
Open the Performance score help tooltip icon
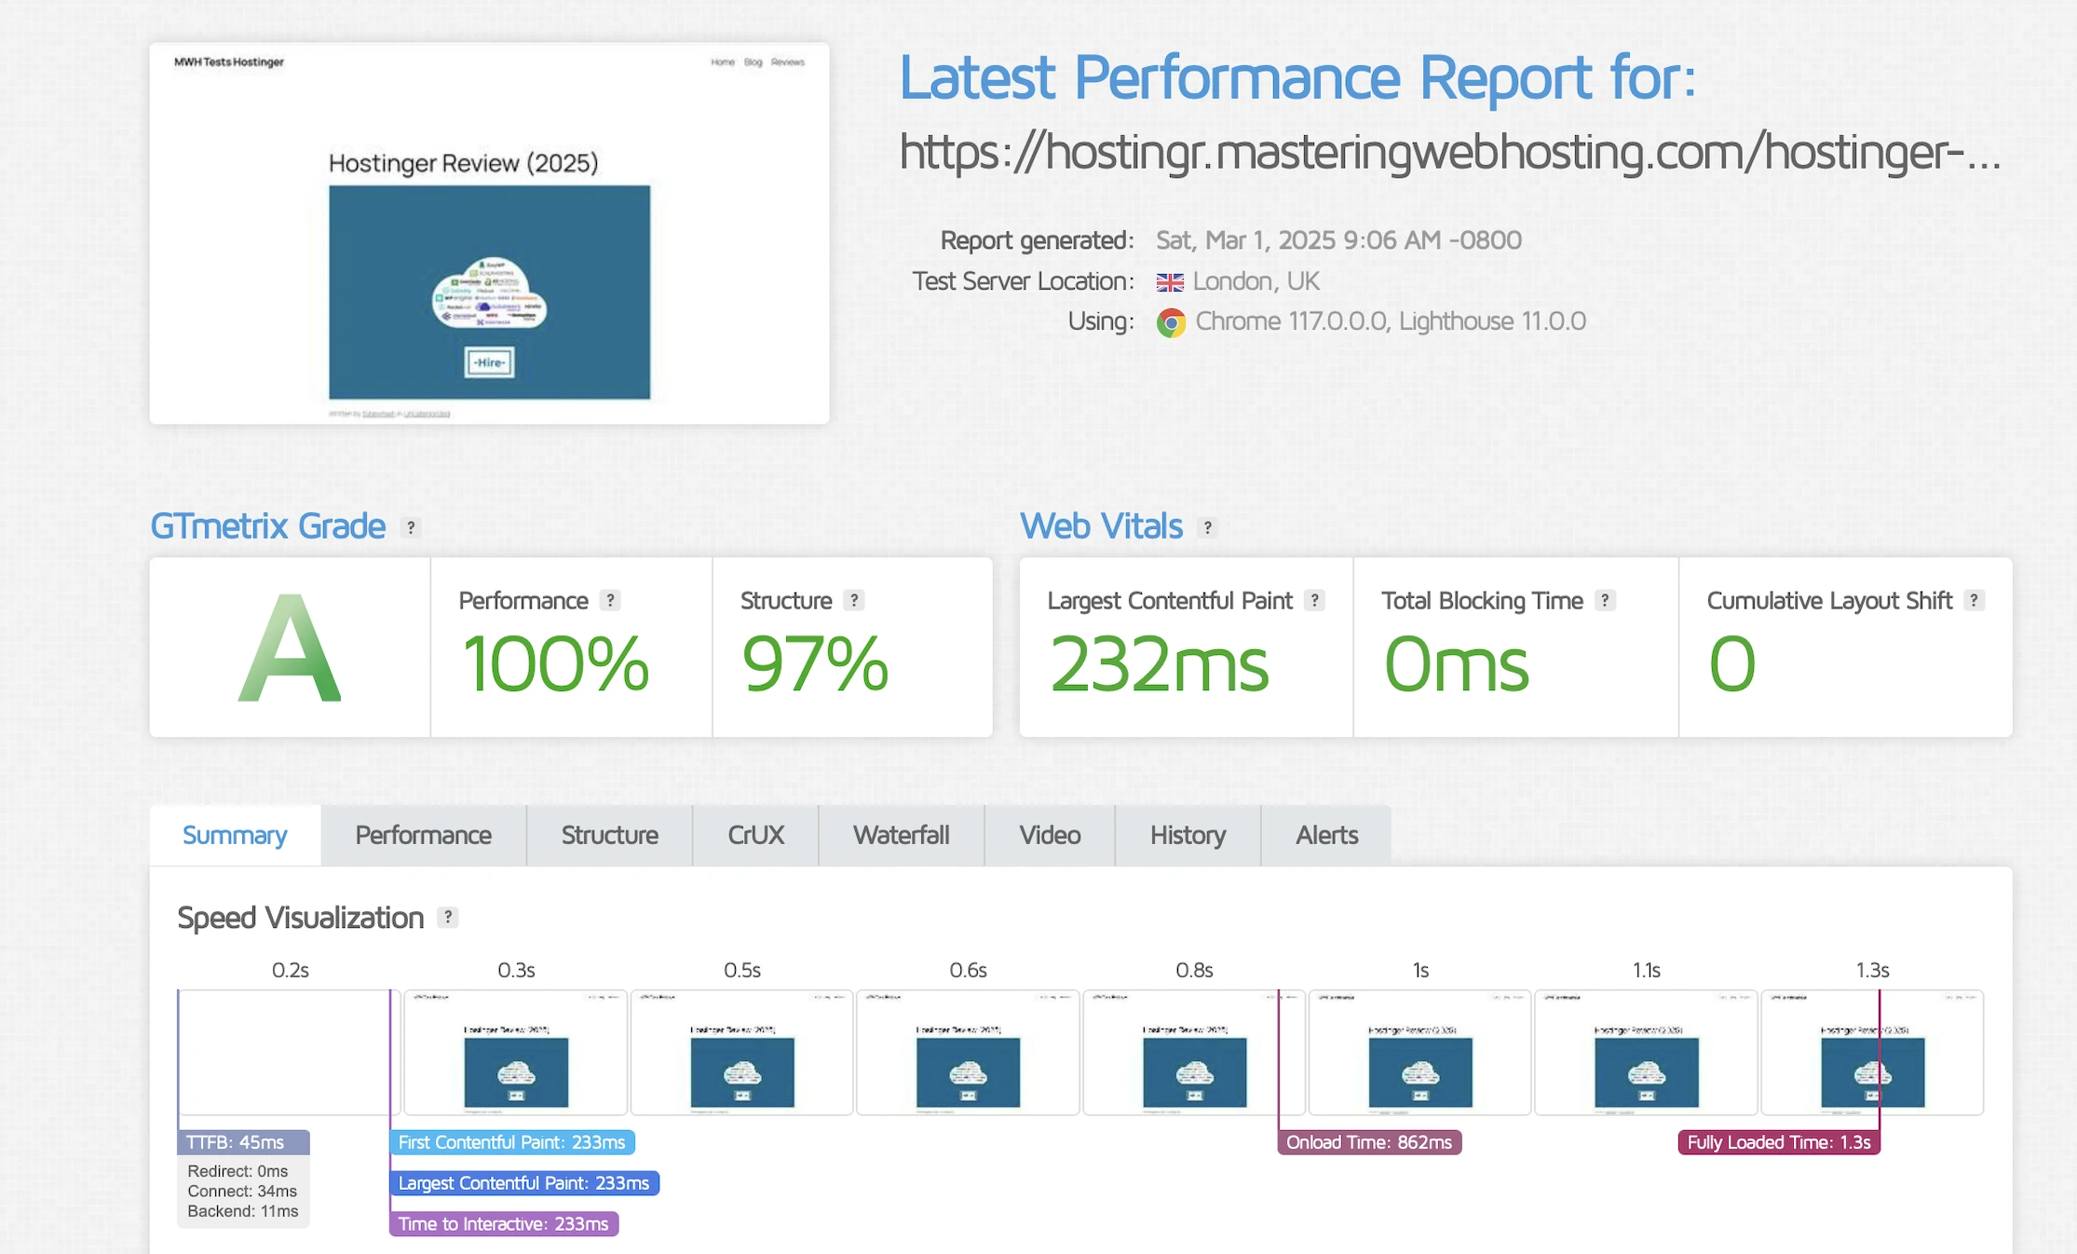point(610,601)
